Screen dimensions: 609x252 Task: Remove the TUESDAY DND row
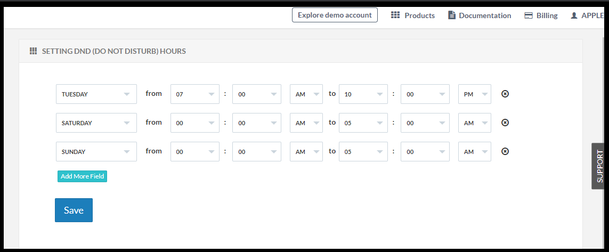[505, 94]
